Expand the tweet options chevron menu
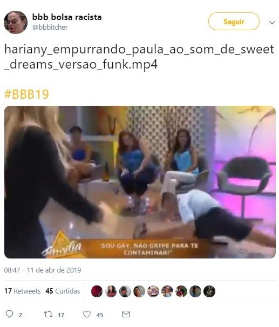Viewport: 279px width, 327px height. pyautogui.click(x=272, y=22)
